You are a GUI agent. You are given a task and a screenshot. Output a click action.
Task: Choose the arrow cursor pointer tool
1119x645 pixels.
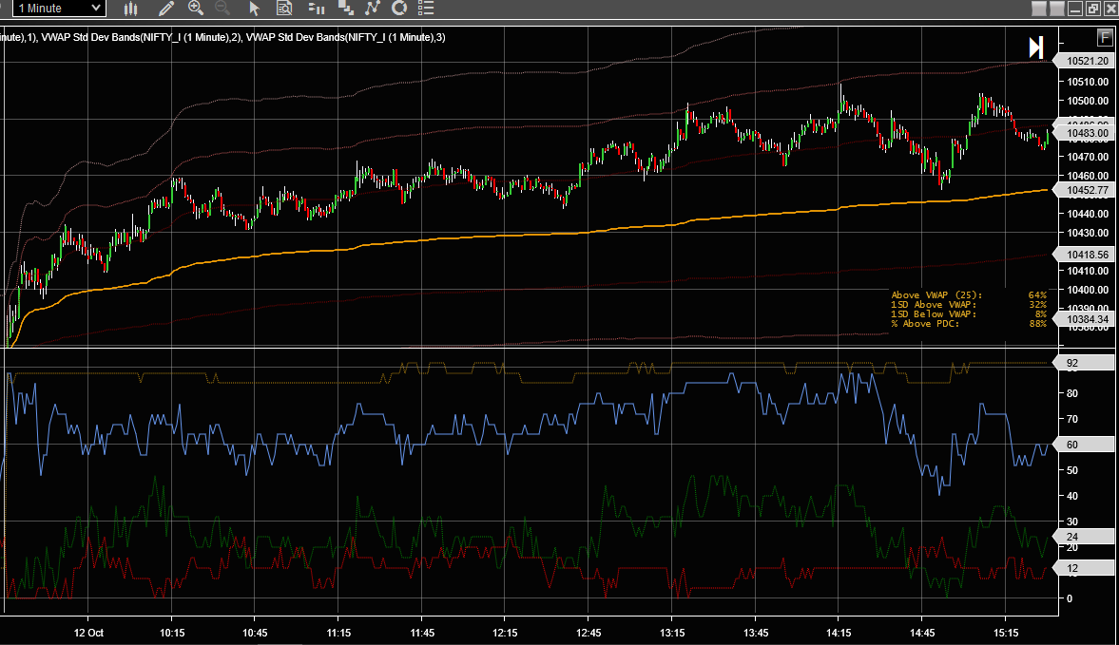pyautogui.click(x=254, y=9)
